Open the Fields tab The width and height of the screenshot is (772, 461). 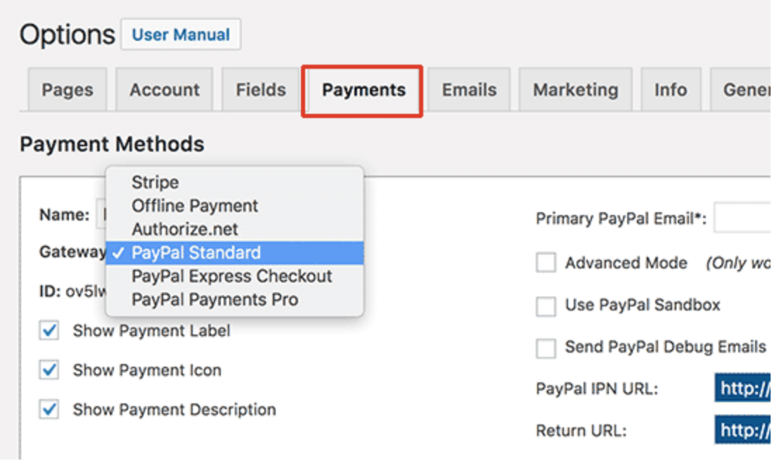point(261,90)
